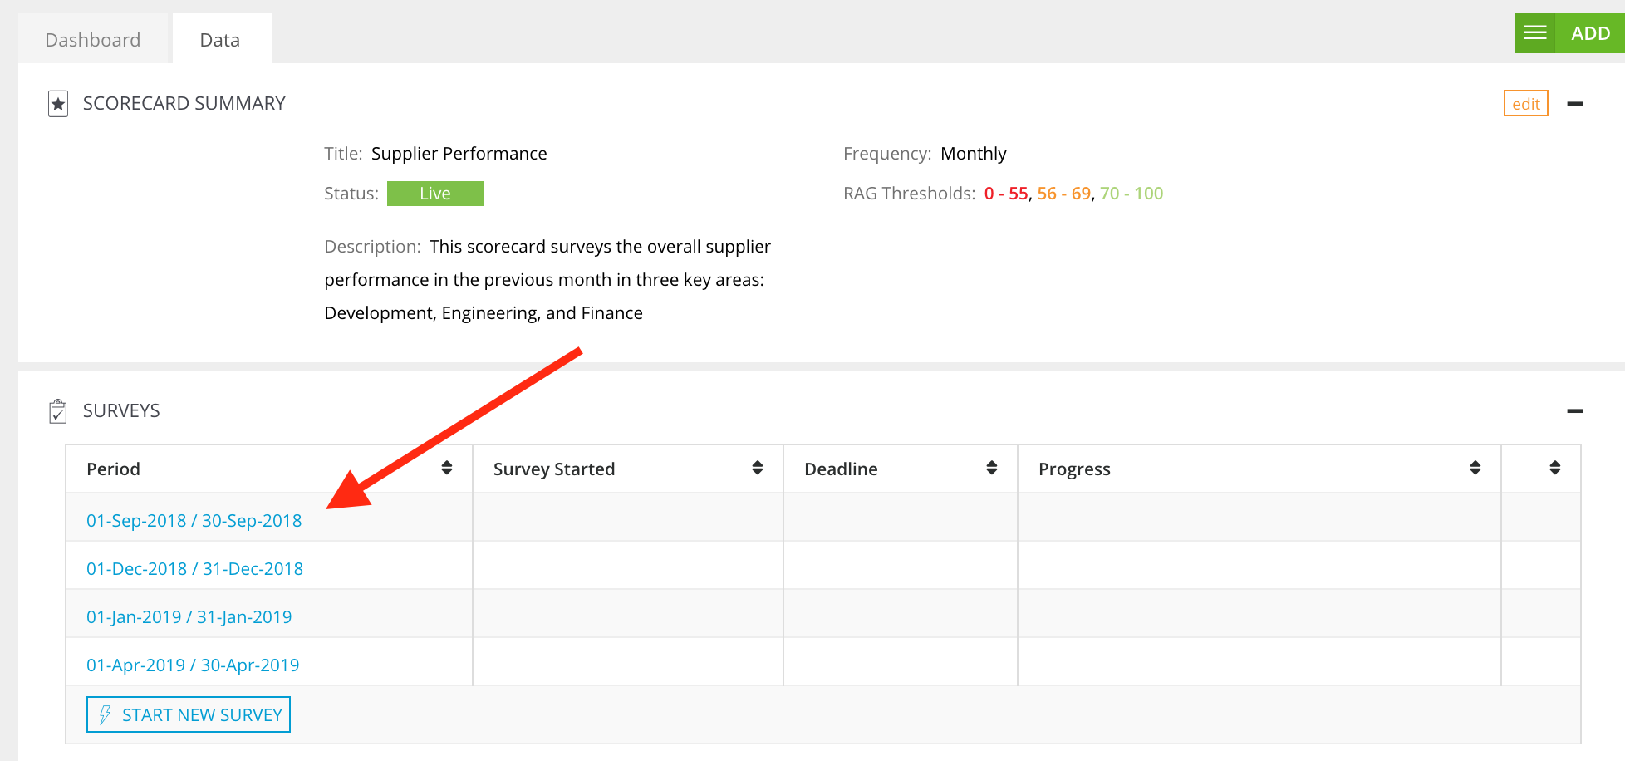Image resolution: width=1625 pixels, height=761 pixels.
Task: Click the red 0 - 55 threshold
Action: click(x=1006, y=194)
